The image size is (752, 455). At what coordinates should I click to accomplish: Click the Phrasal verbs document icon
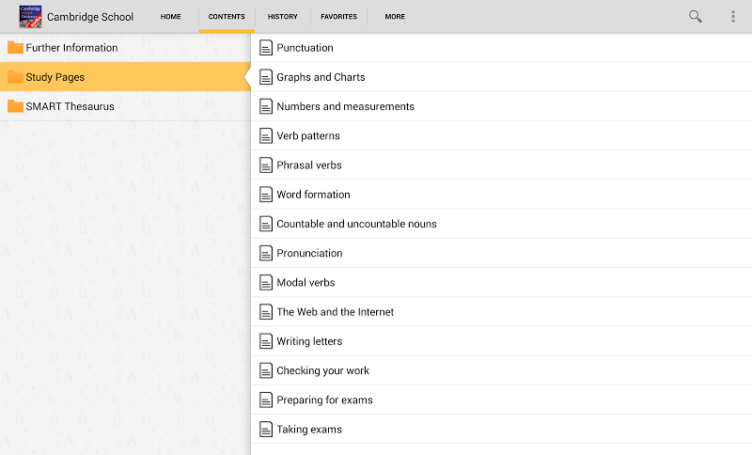[266, 165]
